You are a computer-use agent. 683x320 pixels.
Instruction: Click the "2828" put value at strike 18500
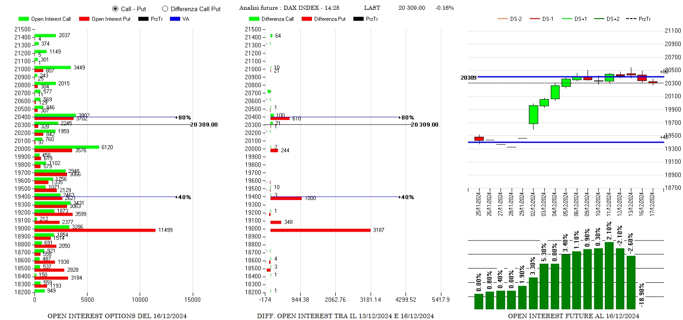73,270
